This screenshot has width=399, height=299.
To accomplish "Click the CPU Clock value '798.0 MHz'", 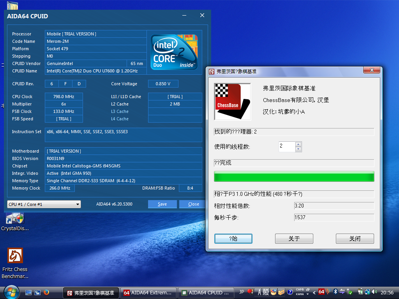I will coord(64,97).
